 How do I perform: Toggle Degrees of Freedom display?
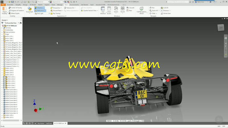click(x=16, y=11)
